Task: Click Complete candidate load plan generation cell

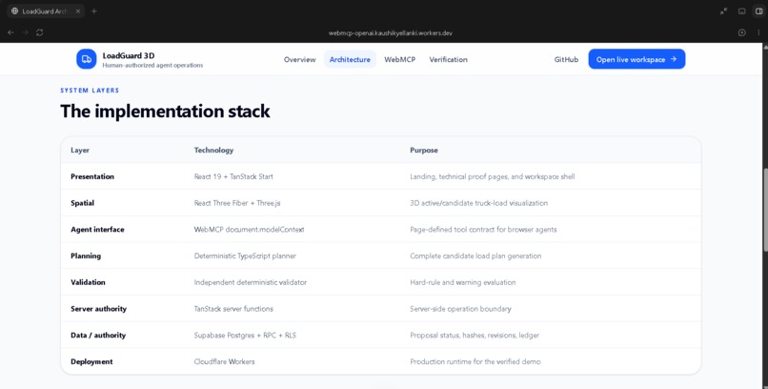Action: [475, 256]
